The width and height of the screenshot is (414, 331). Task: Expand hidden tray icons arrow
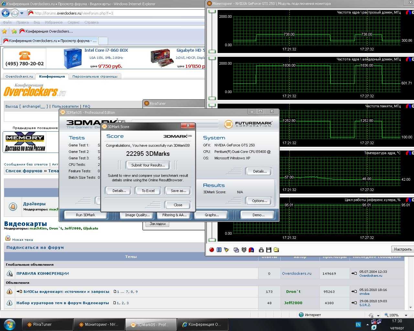[x=367, y=325]
